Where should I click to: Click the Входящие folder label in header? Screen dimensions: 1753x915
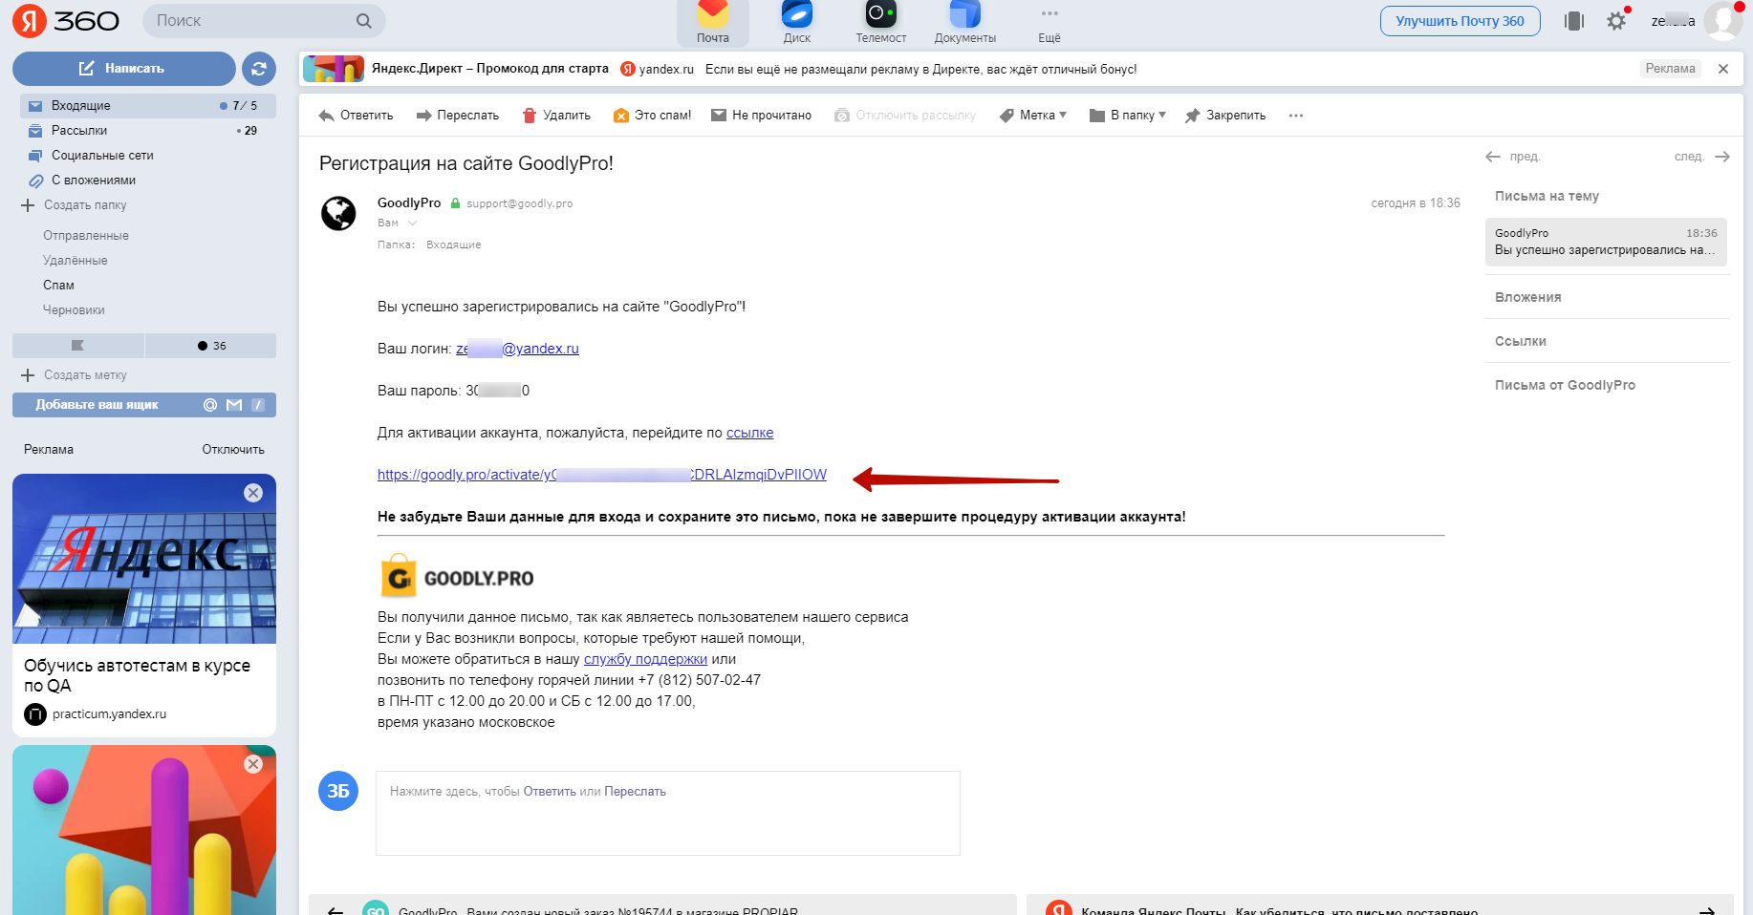[x=453, y=245]
